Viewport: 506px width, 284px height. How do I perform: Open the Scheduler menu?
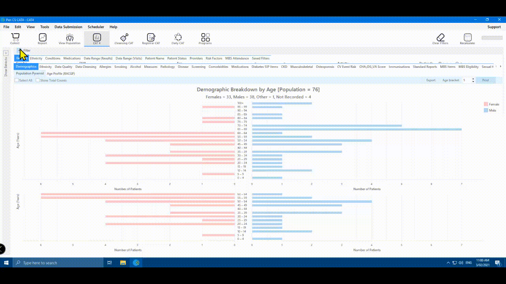(x=96, y=27)
